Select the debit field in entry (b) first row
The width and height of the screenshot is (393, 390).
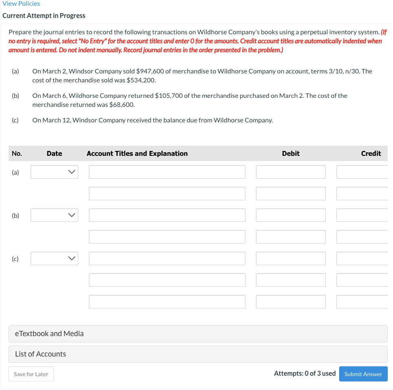point(291,215)
